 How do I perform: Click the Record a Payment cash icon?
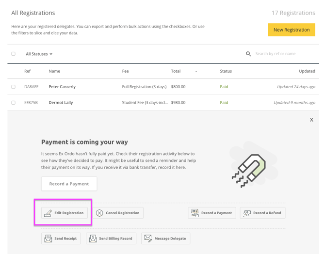tap(195, 213)
